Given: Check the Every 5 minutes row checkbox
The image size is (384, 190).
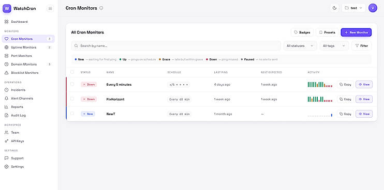Looking at the screenshot, I should (72, 84).
